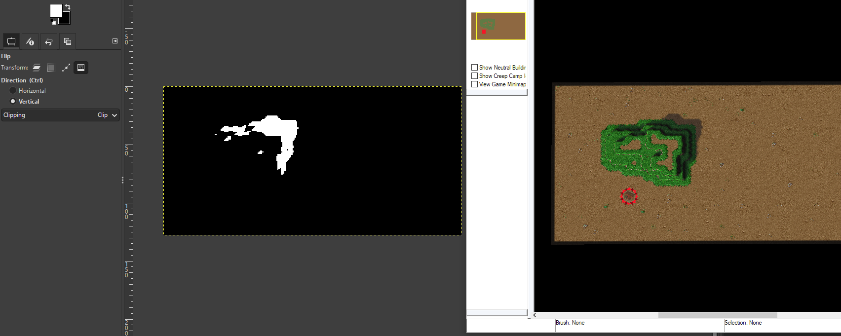Select Horizontal flip direction
The height and width of the screenshot is (336, 841).
28,91
